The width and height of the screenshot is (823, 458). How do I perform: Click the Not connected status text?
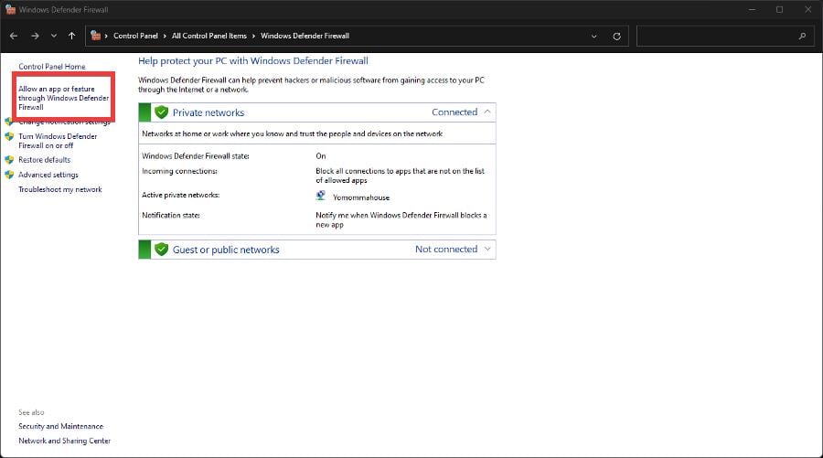coord(446,250)
